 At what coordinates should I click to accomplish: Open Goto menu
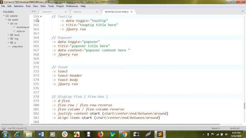[43, 6]
